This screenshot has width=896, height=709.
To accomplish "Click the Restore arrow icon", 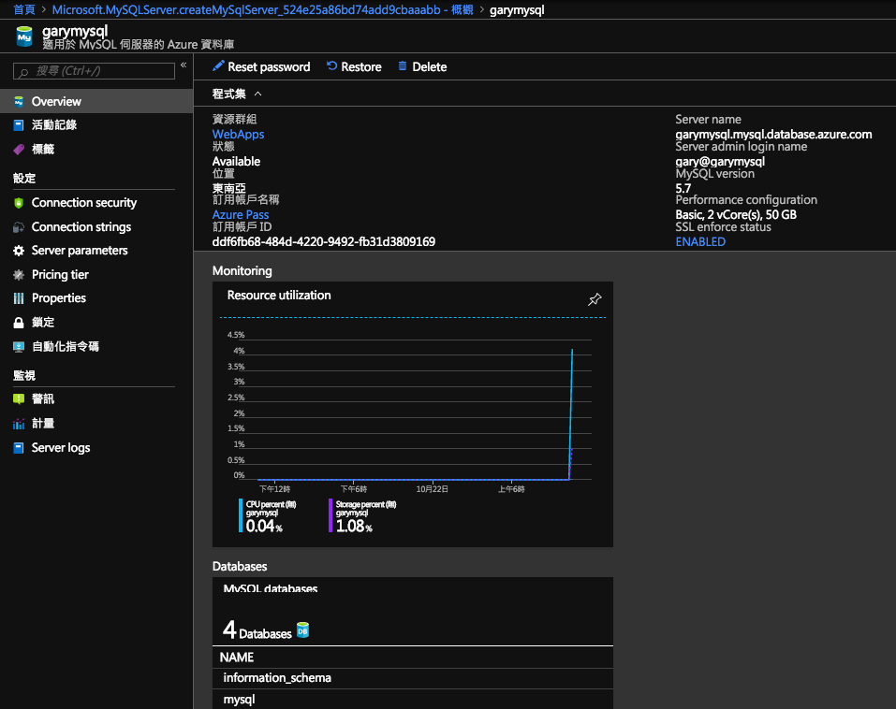I will coord(331,66).
